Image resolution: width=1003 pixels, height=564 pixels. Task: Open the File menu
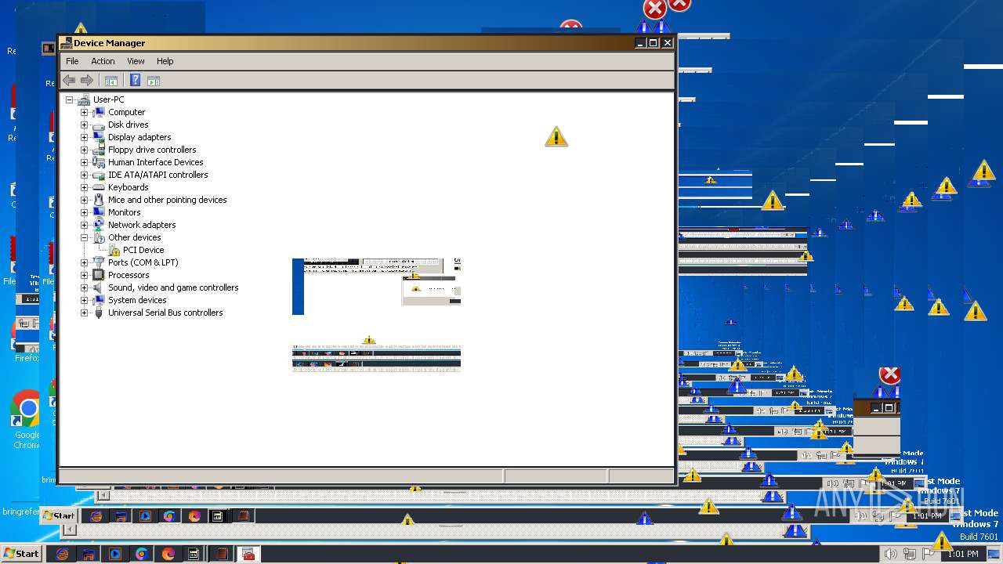[72, 61]
